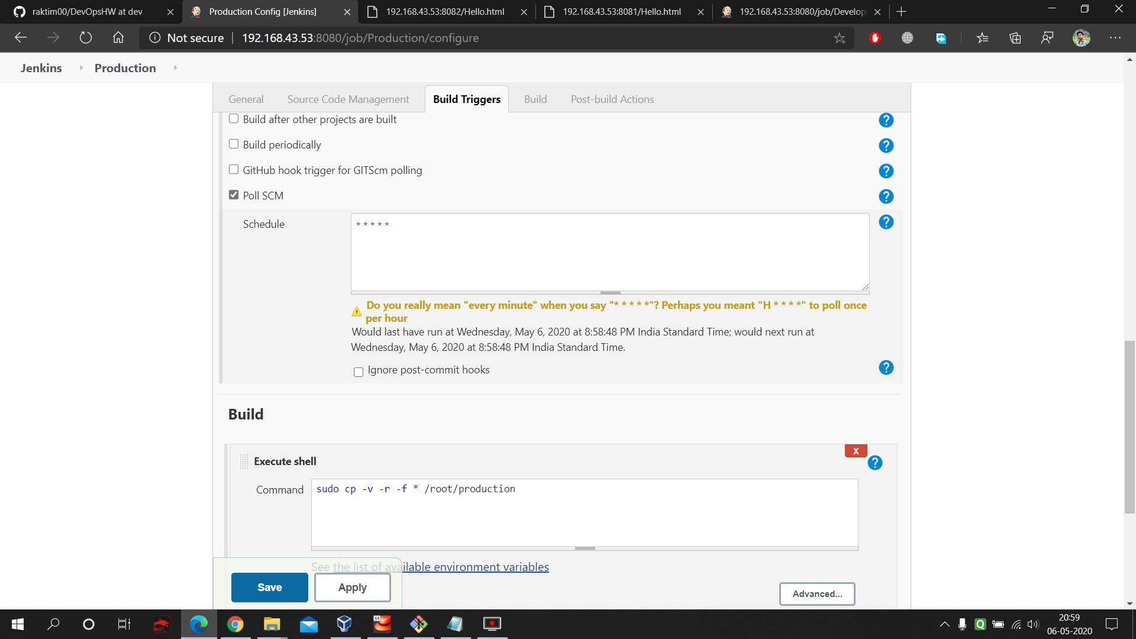Check Ignore post-commit hooks

click(359, 372)
